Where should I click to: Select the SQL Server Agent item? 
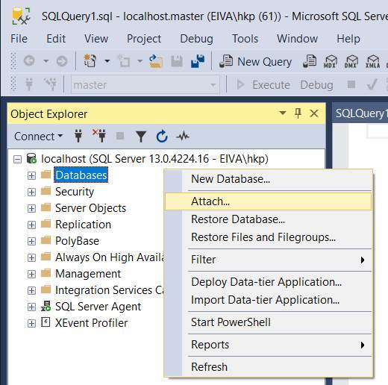98,307
